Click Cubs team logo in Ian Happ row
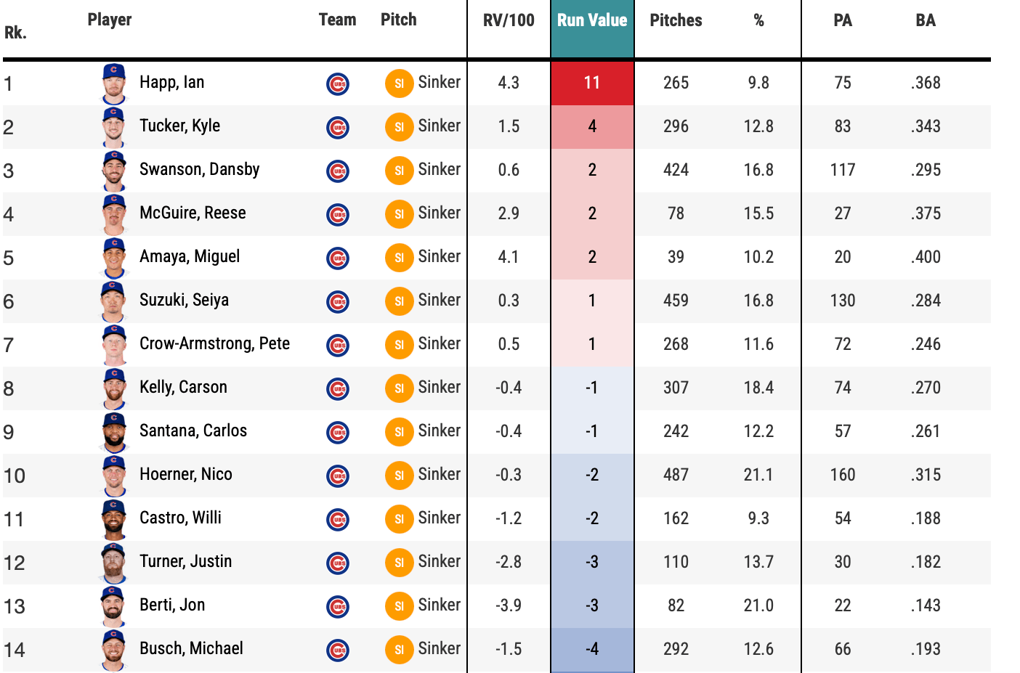Viewport: 1020px width, 673px height. pos(338,83)
